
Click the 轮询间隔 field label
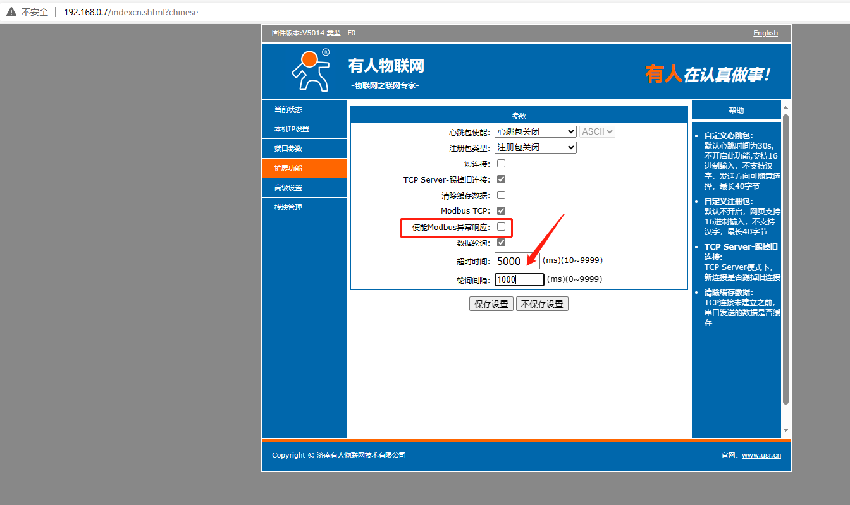click(x=473, y=280)
